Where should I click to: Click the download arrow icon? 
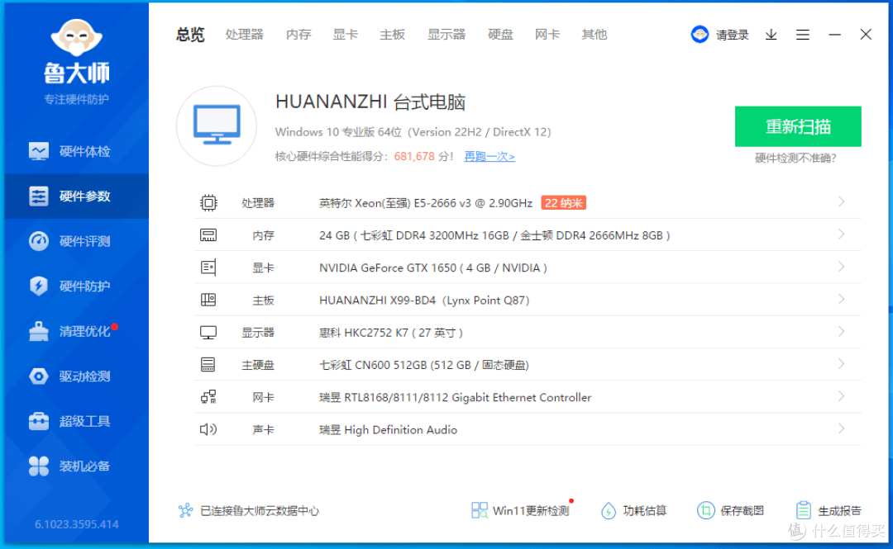tap(771, 35)
